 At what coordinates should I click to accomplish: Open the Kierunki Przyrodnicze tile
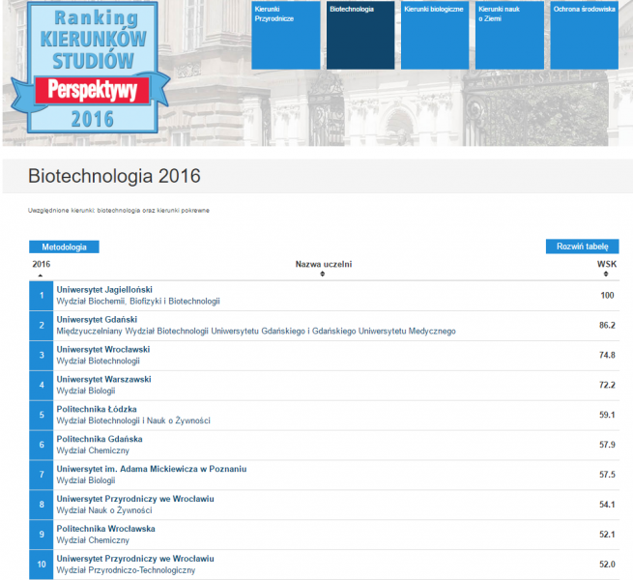(x=285, y=35)
